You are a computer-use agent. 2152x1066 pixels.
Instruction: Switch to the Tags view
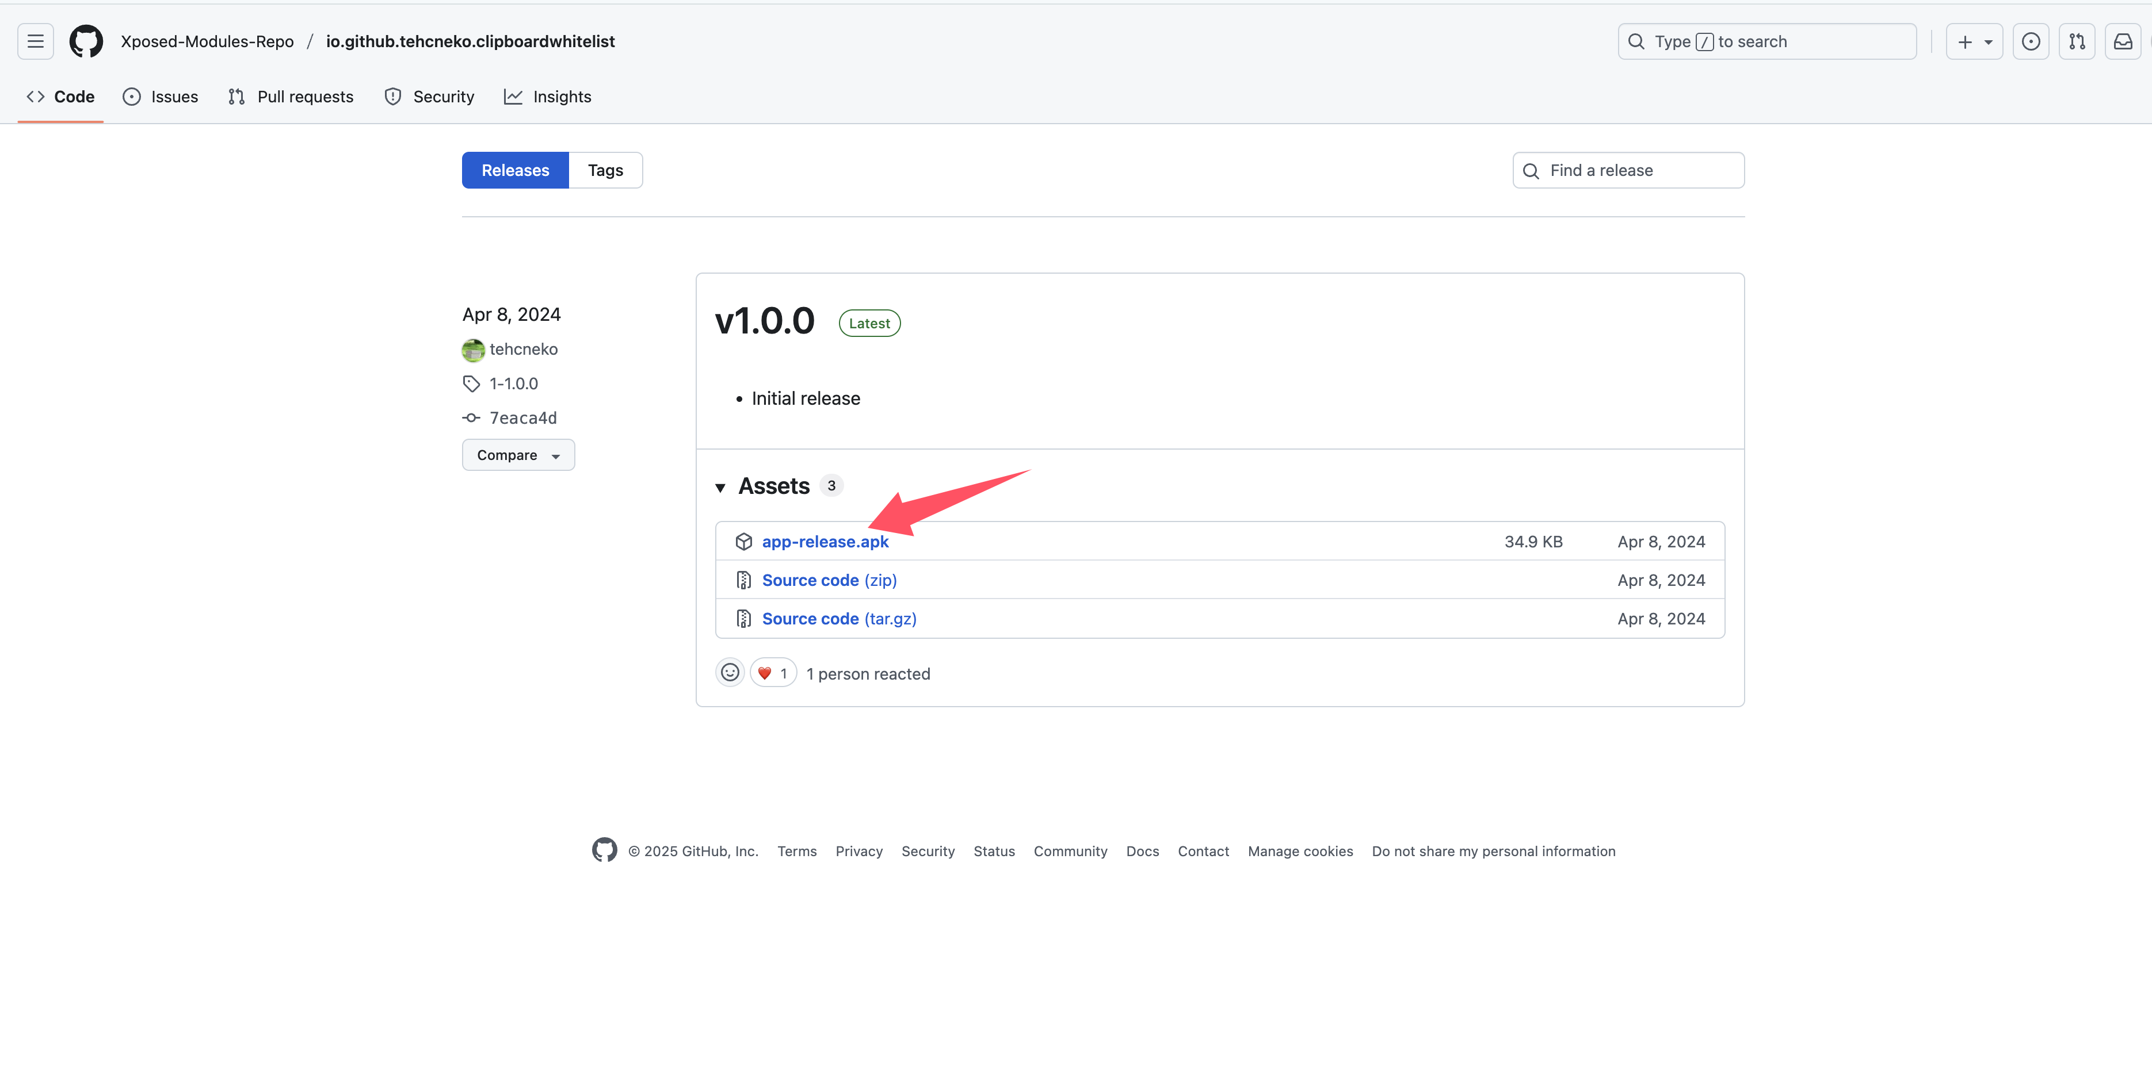606,170
